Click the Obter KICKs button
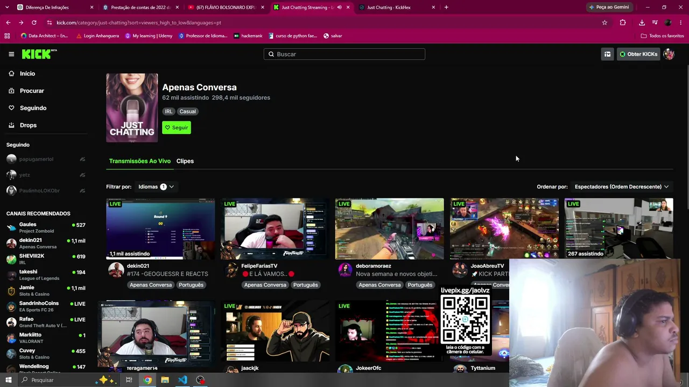This screenshot has height=387, width=689. click(638, 54)
